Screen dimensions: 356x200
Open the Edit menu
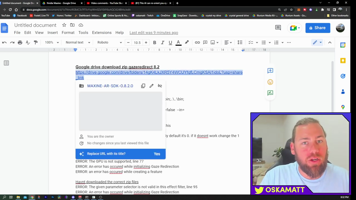(28, 32)
